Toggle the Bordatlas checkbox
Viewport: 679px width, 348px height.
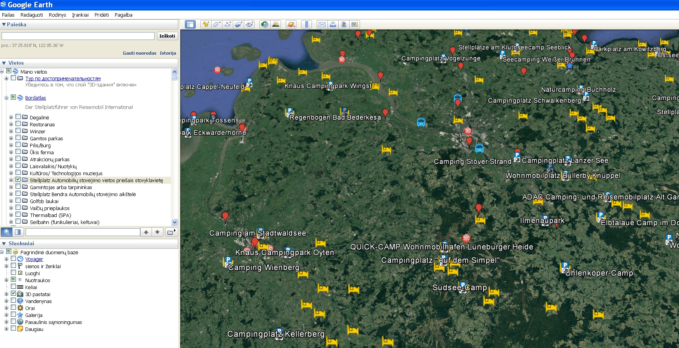[x=13, y=97]
